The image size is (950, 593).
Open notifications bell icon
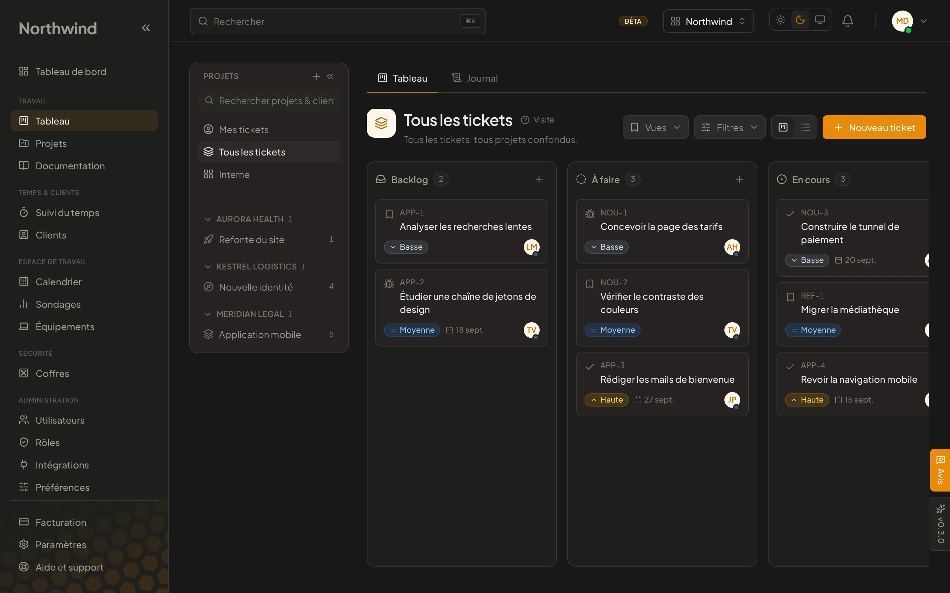(x=847, y=21)
